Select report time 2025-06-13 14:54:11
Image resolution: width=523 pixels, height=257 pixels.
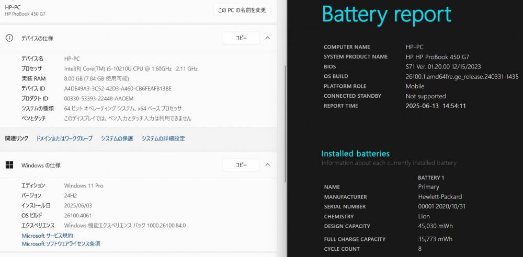436,106
